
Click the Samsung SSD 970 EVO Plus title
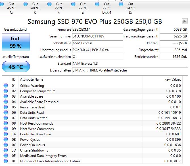pyautogui.click(x=95, y=22)
